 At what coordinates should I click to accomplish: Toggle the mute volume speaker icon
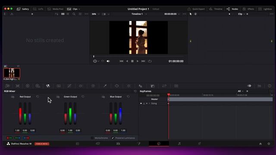pyautogui.click(x=108, y=61)
